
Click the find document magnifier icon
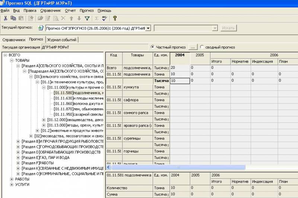coord(56,18)
